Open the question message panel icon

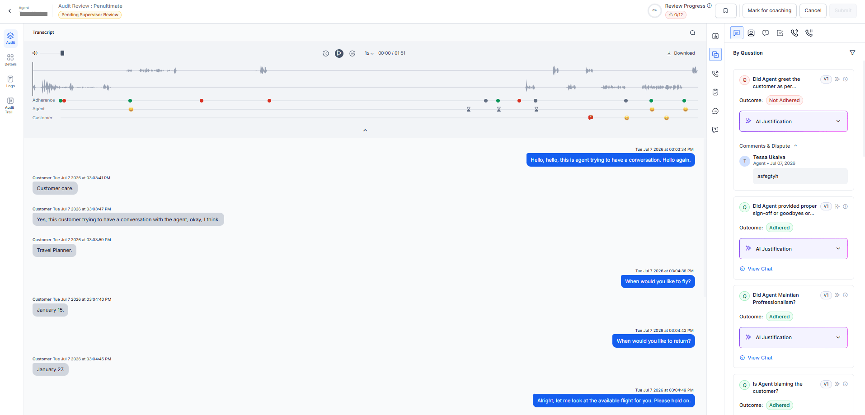coord(715,130)
